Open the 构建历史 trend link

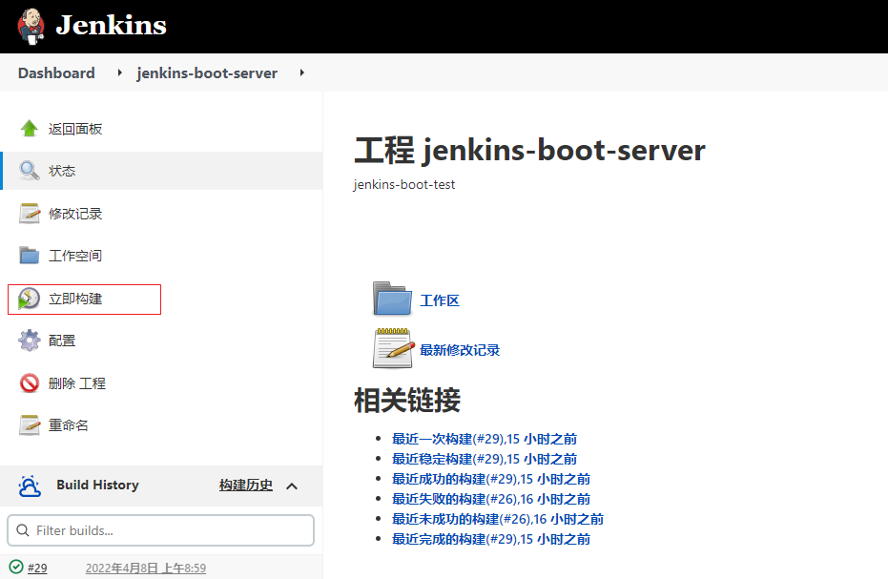[x=246, y=485]
